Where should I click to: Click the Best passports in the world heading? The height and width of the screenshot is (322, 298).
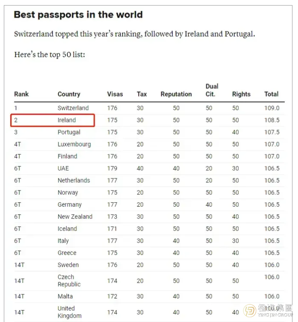tap(78, 15)
